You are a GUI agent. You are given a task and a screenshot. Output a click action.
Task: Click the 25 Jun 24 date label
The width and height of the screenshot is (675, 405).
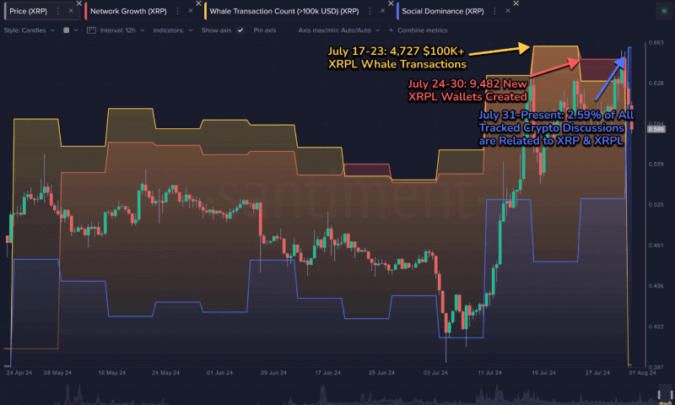pos(381,373)
